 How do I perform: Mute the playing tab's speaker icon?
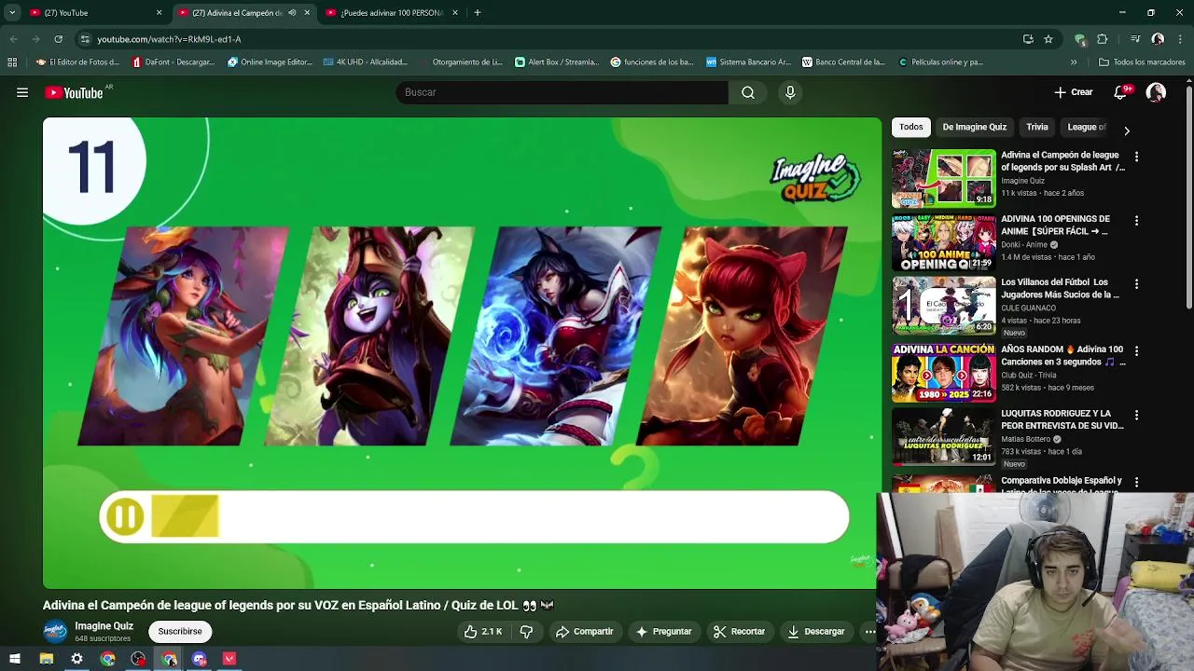[293, 13]
